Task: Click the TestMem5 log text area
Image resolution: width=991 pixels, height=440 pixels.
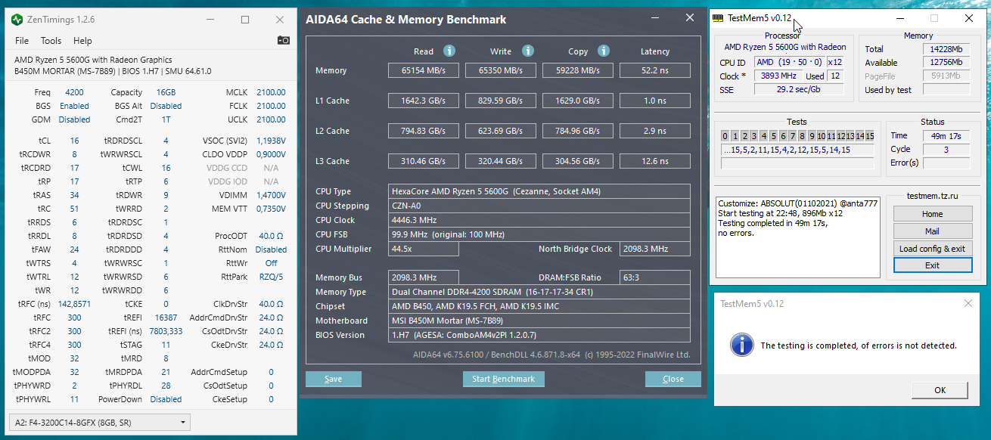Action: (x=798, y=238)
